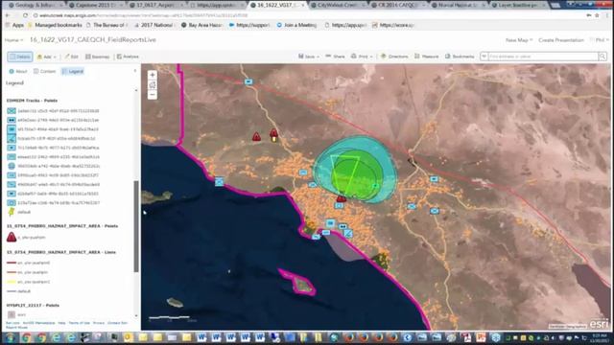Click the red hazmat triangle legend symbol
This screenshot has width=614, height=345.
12,237
